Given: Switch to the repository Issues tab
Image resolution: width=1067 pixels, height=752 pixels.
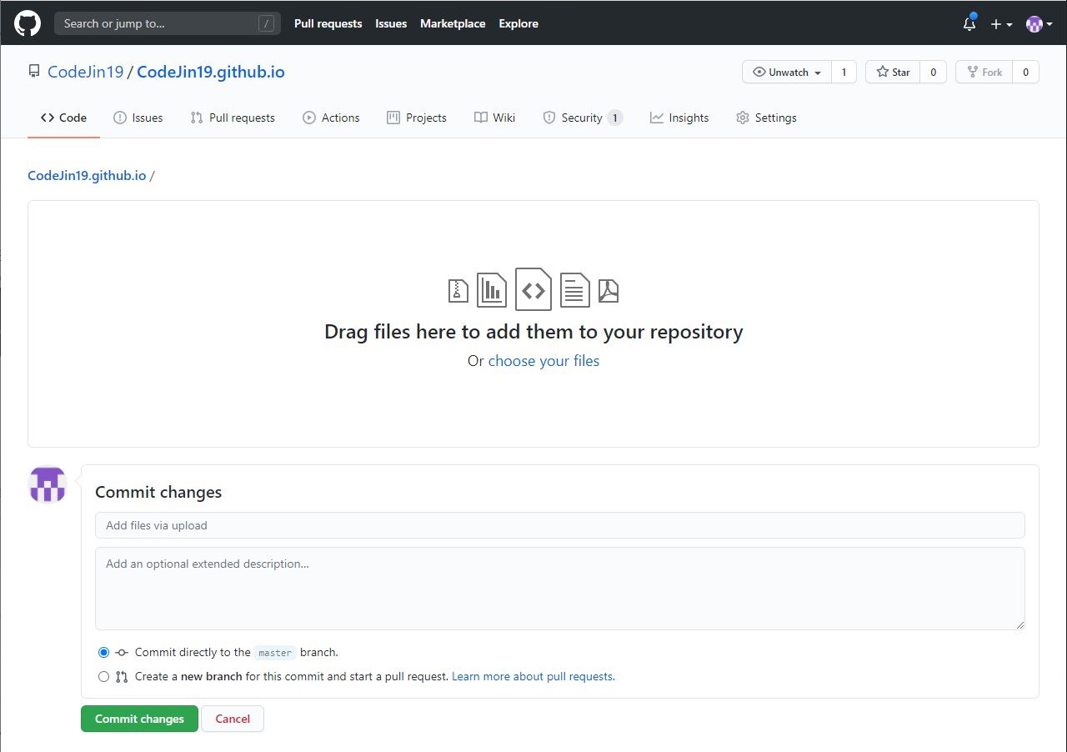Looking at the screenshot, I should 138,118.
